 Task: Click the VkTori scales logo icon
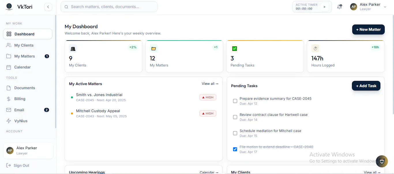[9, 7]
